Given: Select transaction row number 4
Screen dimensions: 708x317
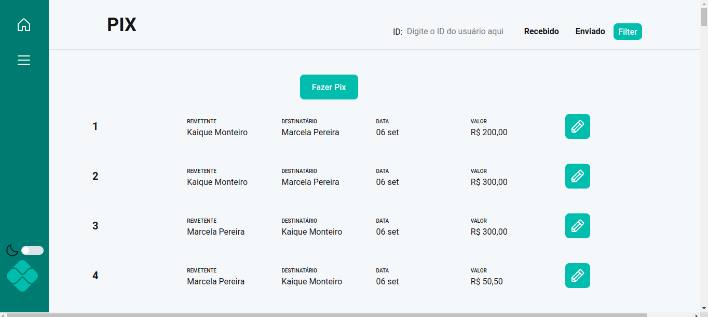Looking at the screenshot, I should click(x=95, y=275).
